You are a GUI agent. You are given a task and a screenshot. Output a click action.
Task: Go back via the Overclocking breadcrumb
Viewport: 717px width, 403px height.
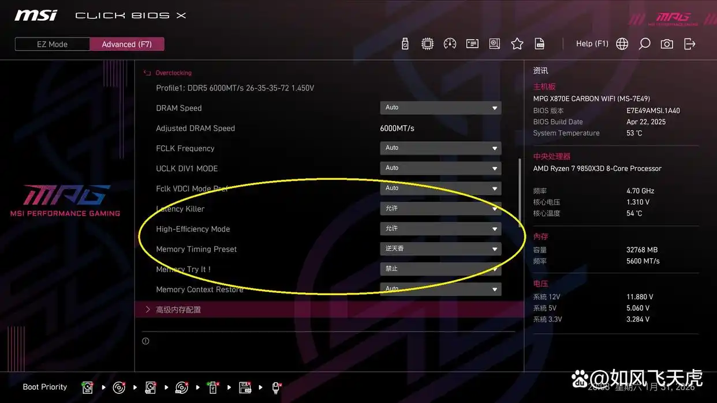pyautogui.click(x=173, y=73)
